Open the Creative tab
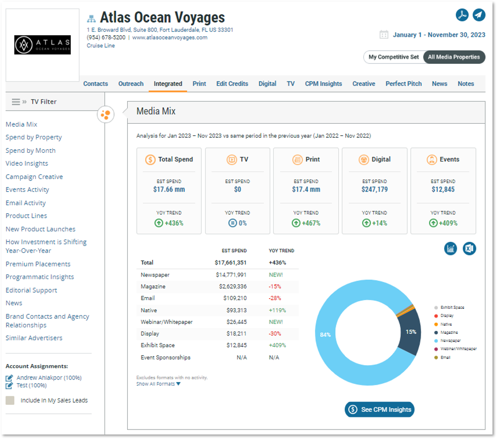 pyautogui.click(x=364, y=84)
